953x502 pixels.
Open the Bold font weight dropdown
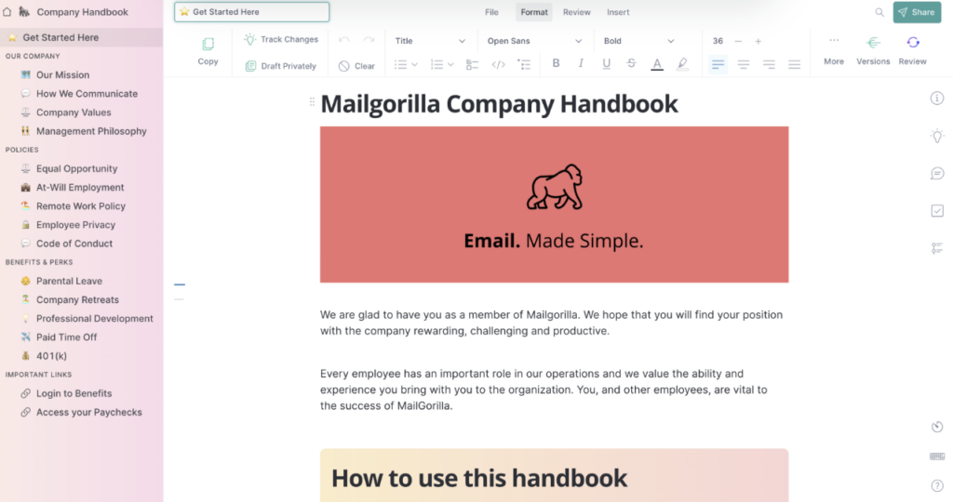[x=638, y=41]
